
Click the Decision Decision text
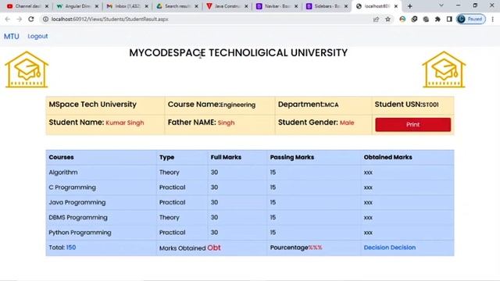click(x=390, y=247)
